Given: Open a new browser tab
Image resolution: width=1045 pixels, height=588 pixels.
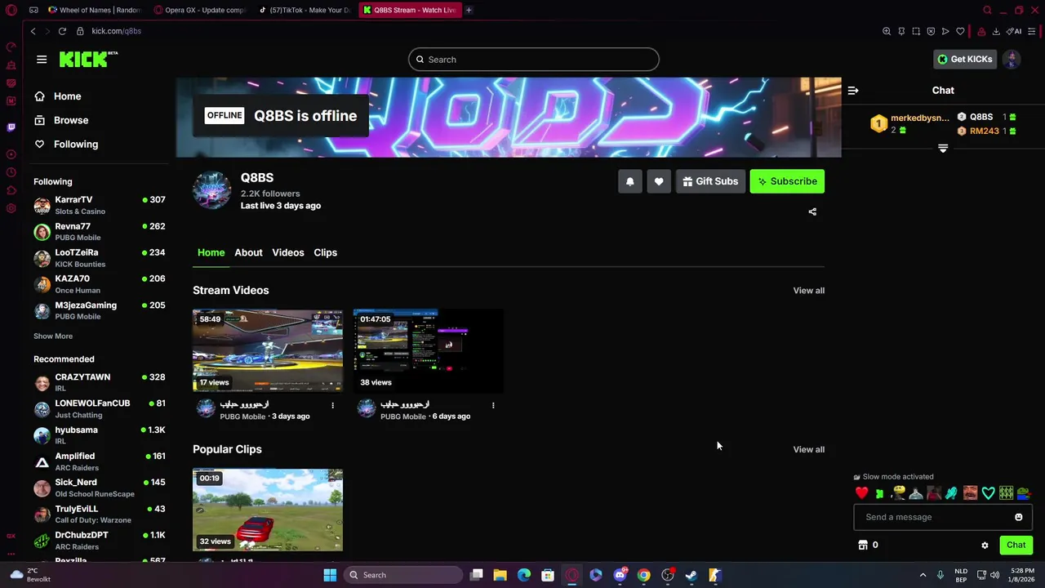Looking at the screenshot, I should [469, 10].
